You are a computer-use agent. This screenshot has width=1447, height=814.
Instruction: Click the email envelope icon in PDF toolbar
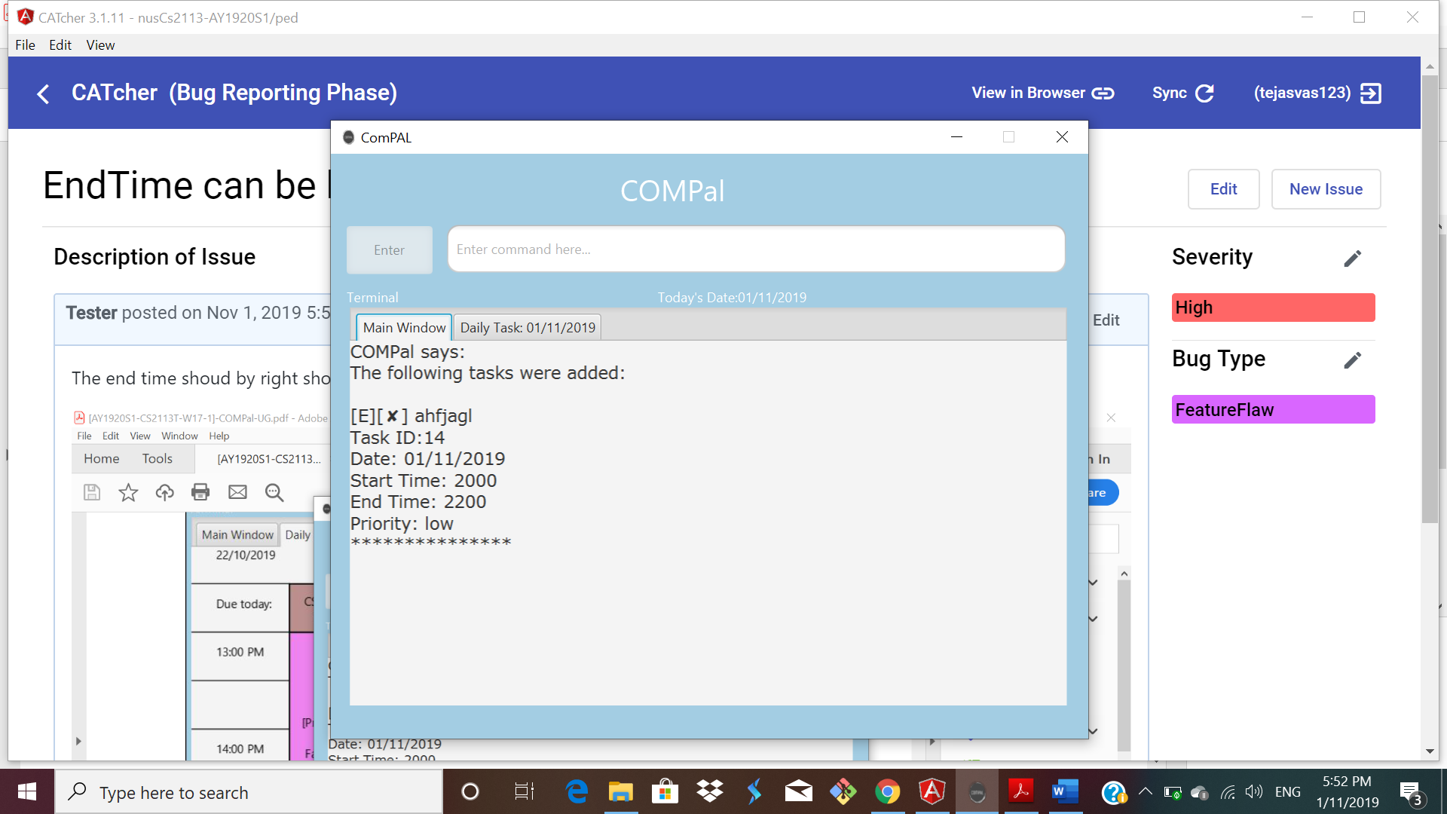click(x=237, y=492)
